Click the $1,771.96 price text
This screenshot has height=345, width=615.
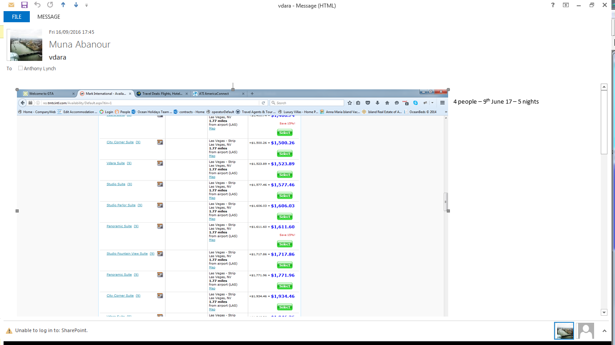click(283, 275)
